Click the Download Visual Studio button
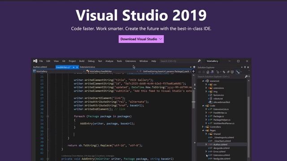The width and height of the screenshot is (287, 161). point(141,39)
